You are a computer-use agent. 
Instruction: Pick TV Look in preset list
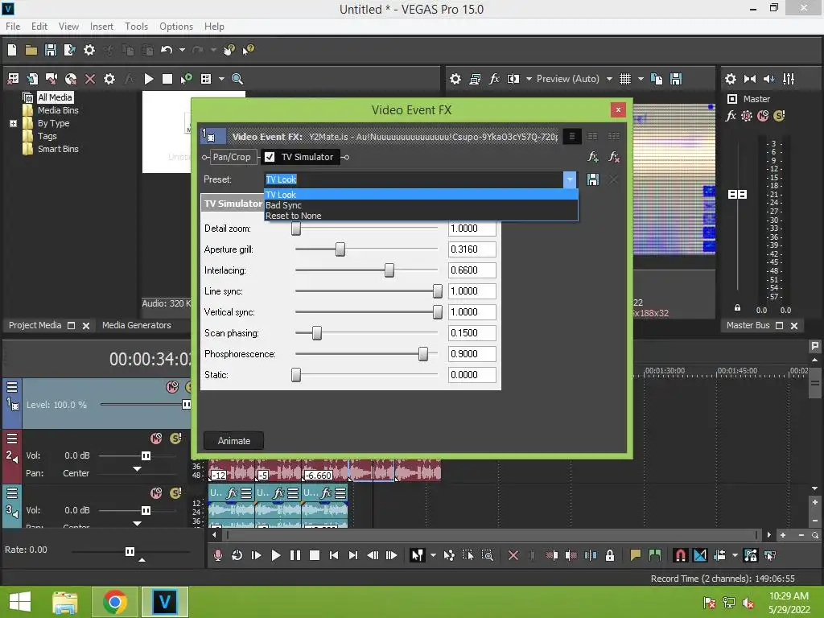tap(421, 195)
